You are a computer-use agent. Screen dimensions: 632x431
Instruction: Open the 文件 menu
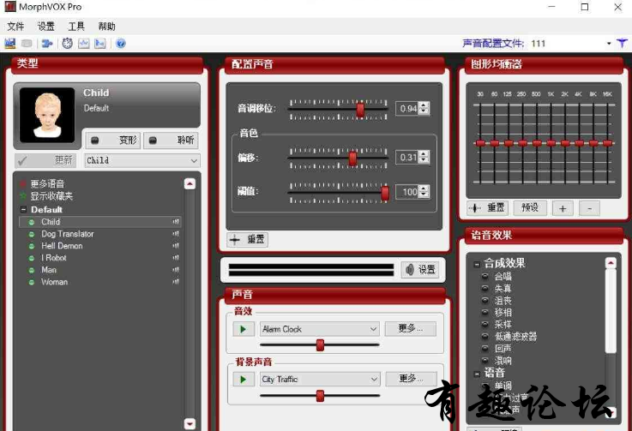(x=15, y=27)
